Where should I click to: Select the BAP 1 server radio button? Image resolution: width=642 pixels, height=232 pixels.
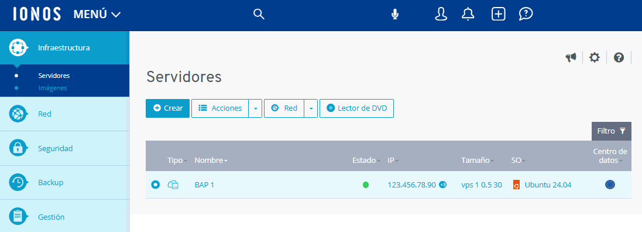[x=155, y=185]
